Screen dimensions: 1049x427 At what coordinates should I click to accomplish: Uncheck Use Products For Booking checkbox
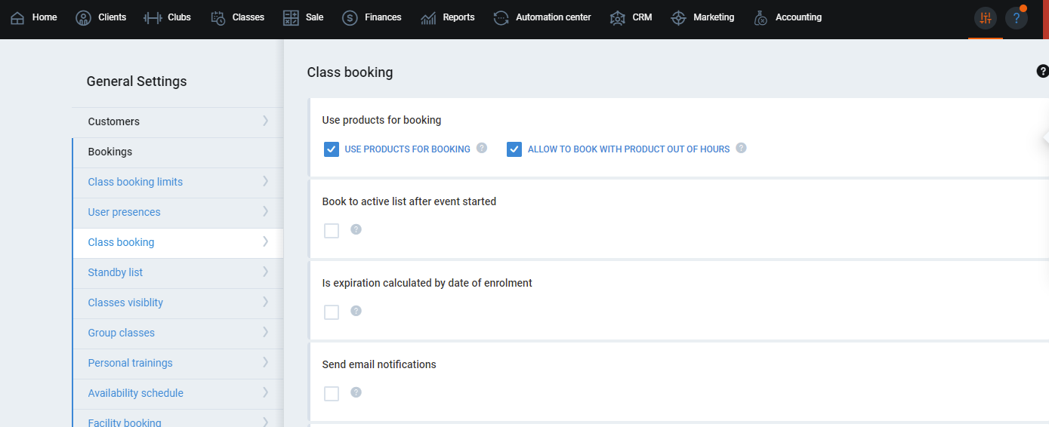332,149
